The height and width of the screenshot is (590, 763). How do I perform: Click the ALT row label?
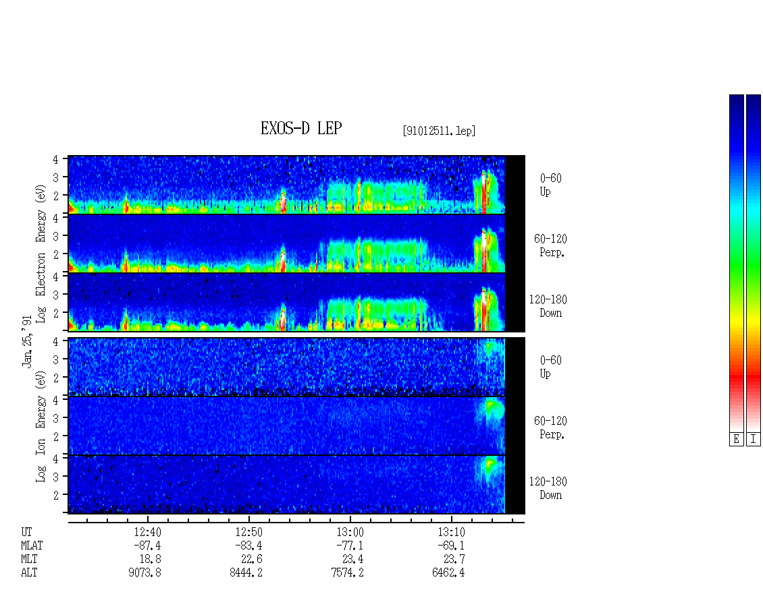[29, 573]
